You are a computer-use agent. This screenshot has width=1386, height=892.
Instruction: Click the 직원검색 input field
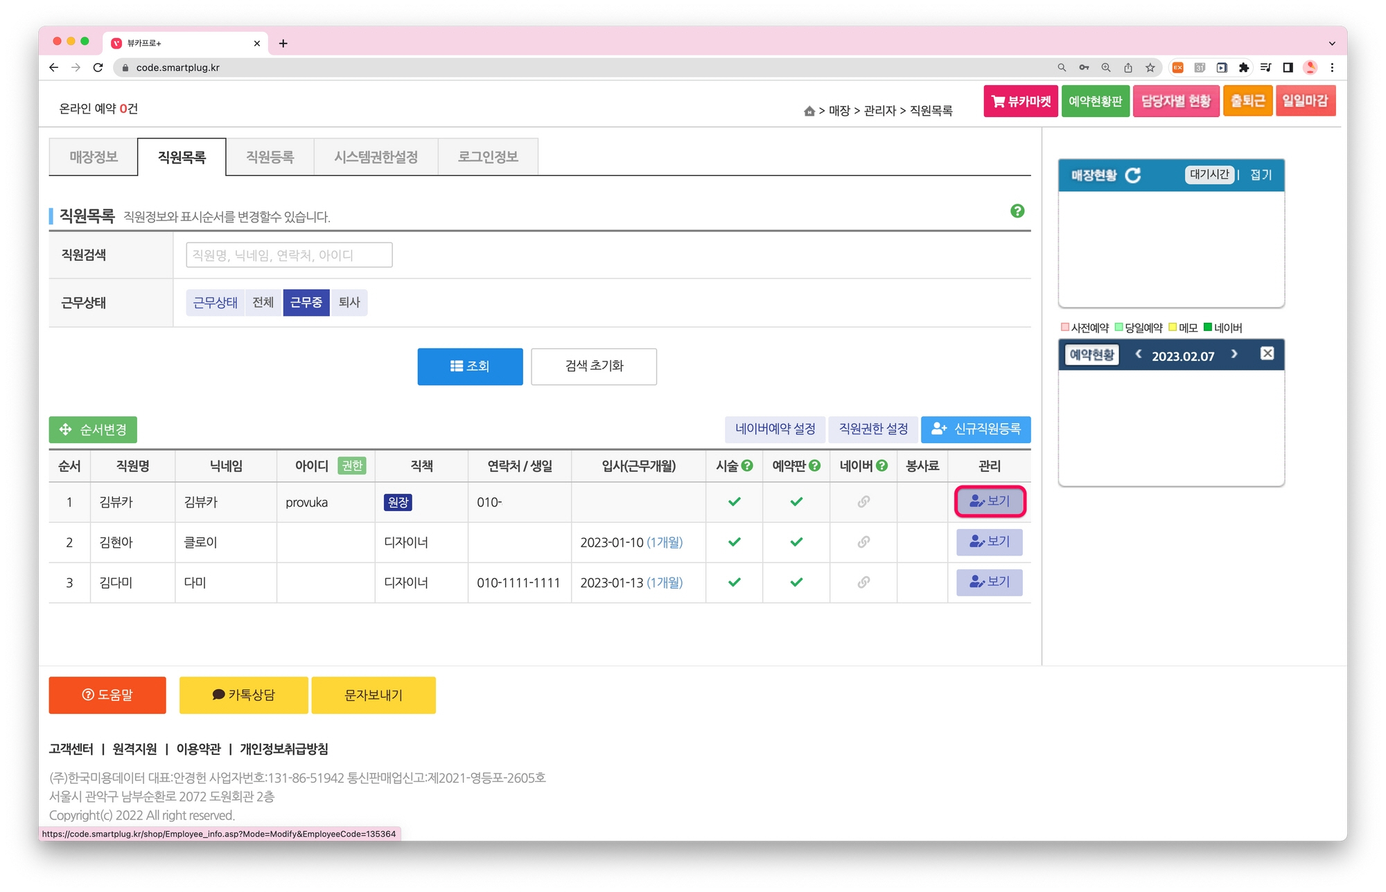click(x=289, y=255)
